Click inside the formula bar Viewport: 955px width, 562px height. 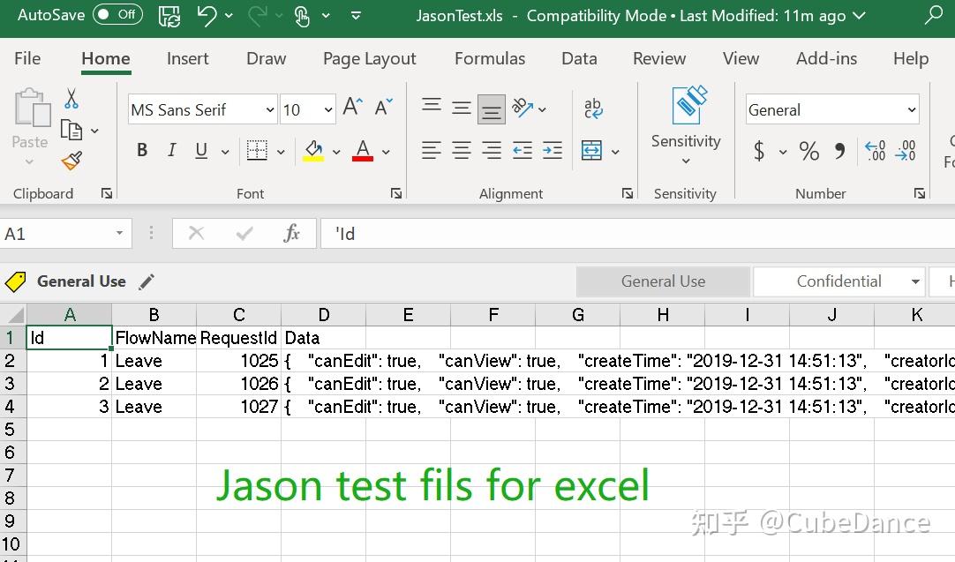pyautogui.click(x=530, y=233)
